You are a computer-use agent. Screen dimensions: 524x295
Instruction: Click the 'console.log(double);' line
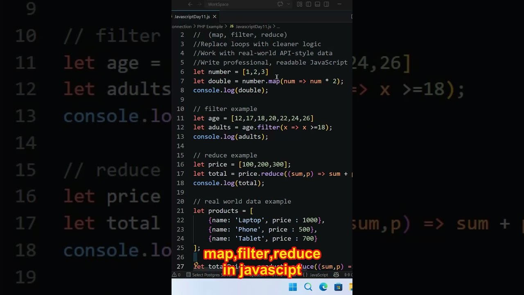tap(231, 90)
